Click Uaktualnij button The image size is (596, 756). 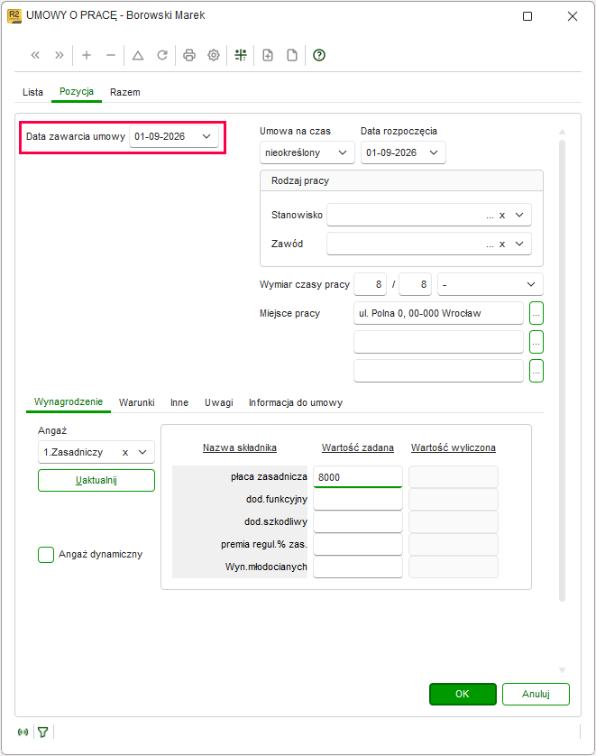pos(96,480)
